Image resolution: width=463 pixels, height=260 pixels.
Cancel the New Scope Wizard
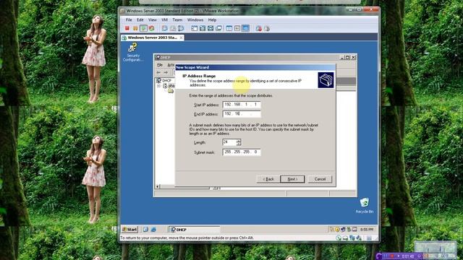(x=320, y=179)
